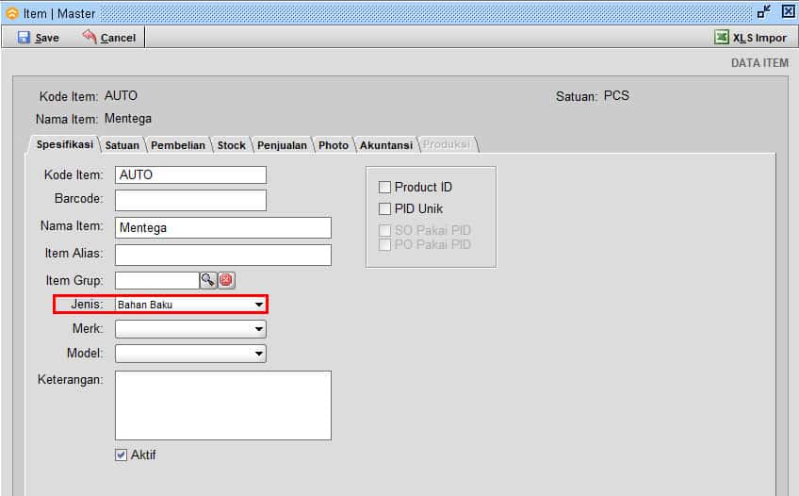Viewport: 799px width, 496px height.
Task: Tick the PID Unik checkbox
Action: click(384, 208)
